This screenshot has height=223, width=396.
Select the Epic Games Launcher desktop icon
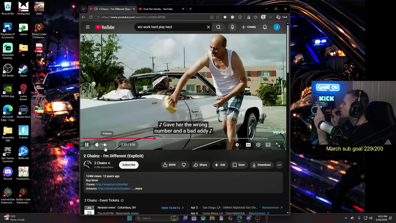coord(8,154)
